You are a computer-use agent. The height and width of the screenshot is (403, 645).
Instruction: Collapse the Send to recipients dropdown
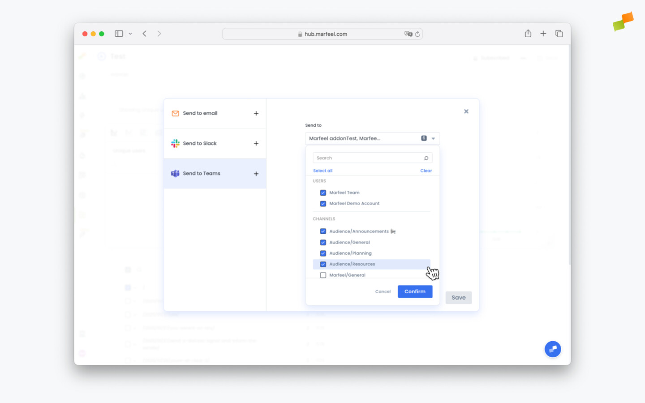click(433, 138)
